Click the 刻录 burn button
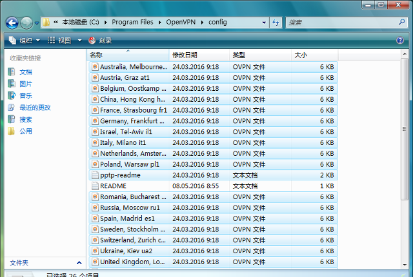This screenshot has width=413, height=277. tap(100, 41)
